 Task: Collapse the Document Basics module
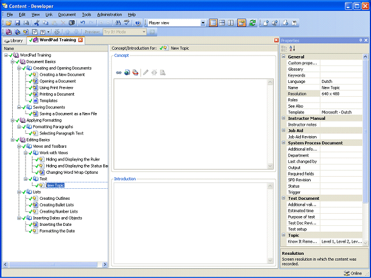12,62
